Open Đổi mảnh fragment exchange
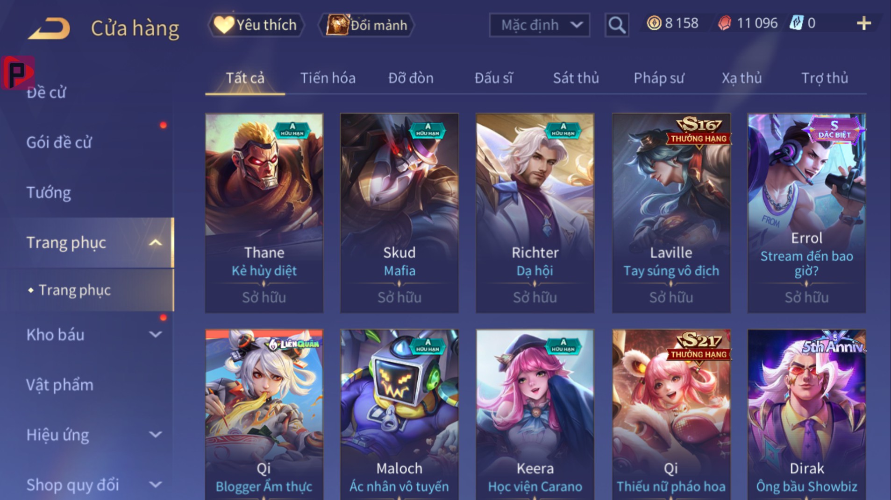 tap(366, 25)
